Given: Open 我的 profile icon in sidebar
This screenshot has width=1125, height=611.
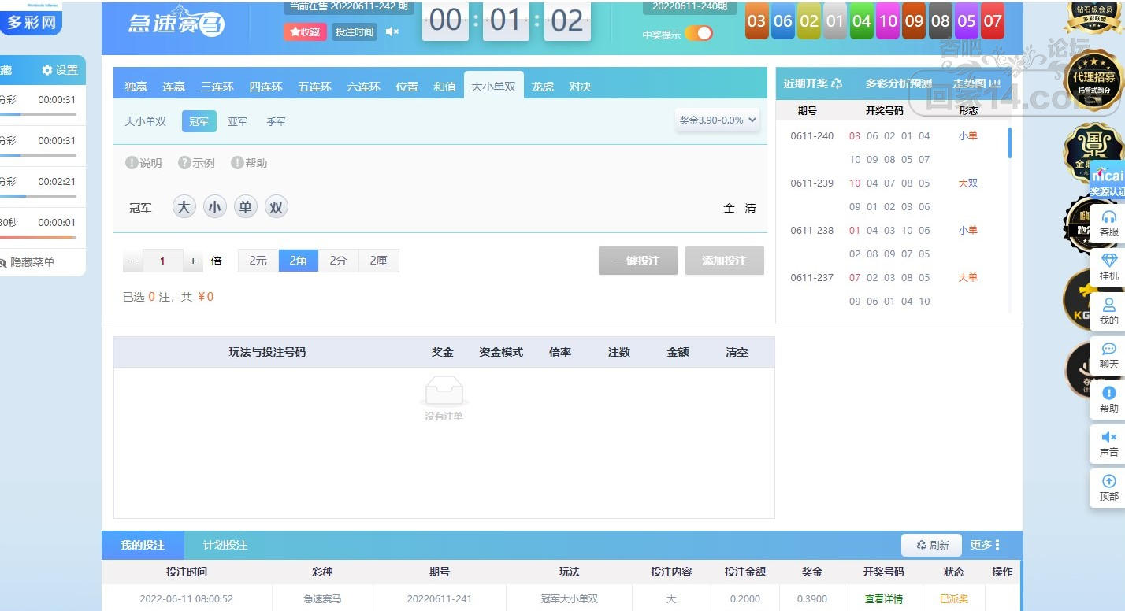Looking at the screenshot, I should point(1108,305).
